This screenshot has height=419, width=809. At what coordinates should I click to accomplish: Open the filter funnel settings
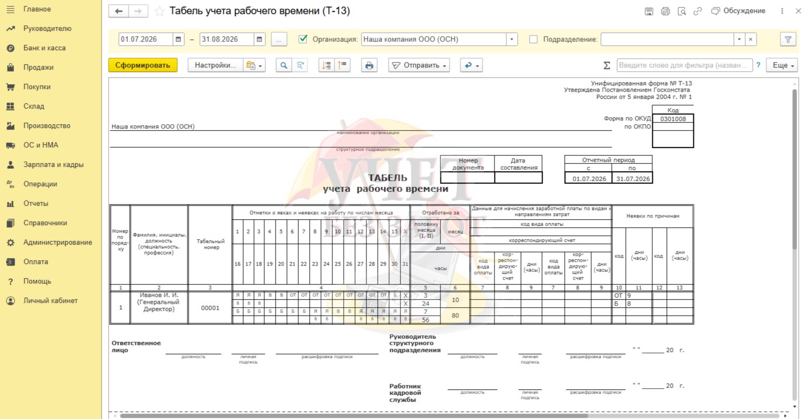788,39
